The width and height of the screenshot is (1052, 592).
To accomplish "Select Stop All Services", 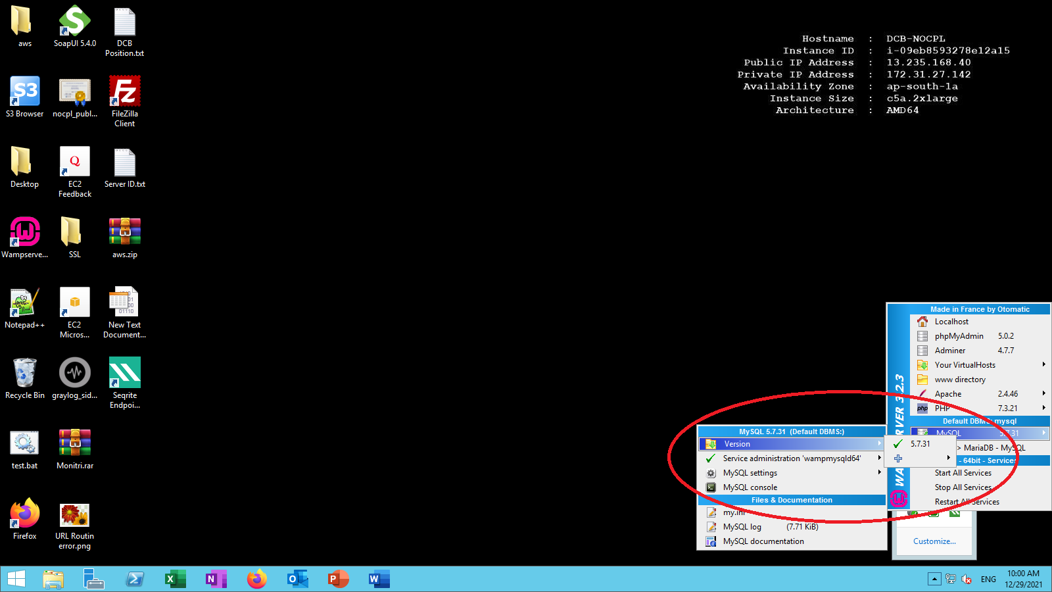I will (963, 487).
